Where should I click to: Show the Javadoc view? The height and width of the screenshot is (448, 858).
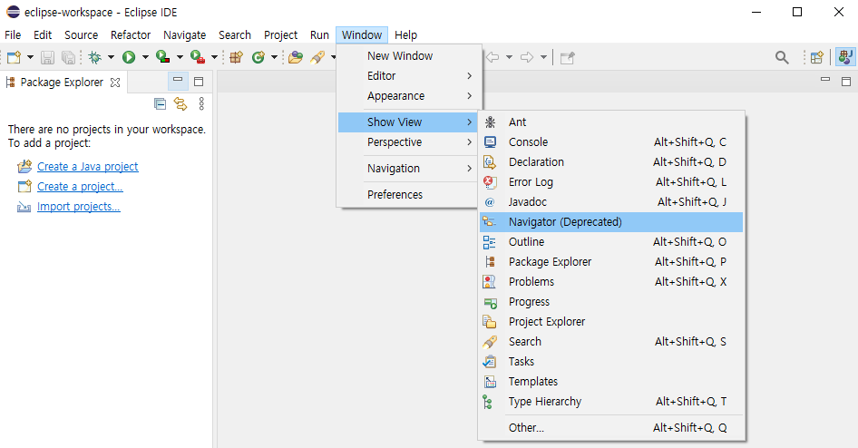[x=611, y=202]
